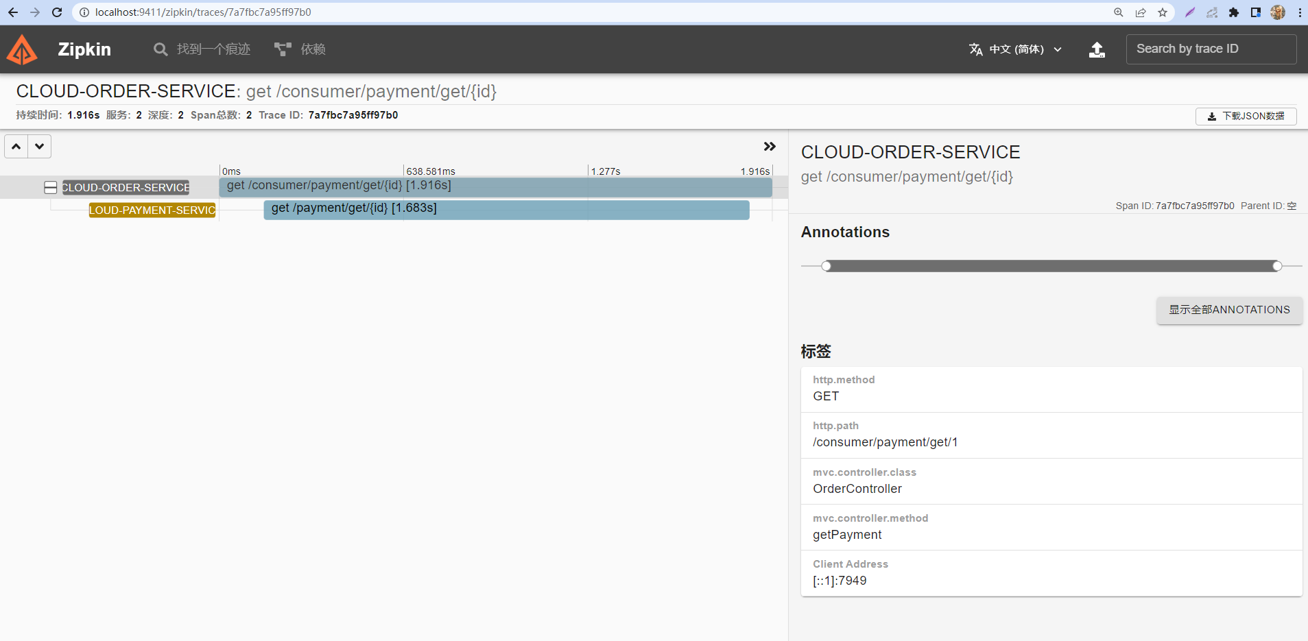1308x641 pixels.
Task: Share this page icon in address bar
Action: tap(1141, 12)
